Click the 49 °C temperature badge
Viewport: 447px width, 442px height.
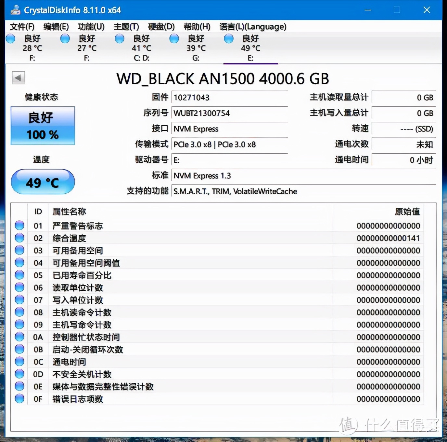(43, 182)
